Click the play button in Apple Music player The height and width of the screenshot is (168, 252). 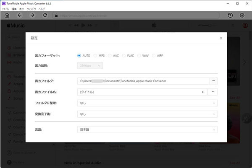83,25
